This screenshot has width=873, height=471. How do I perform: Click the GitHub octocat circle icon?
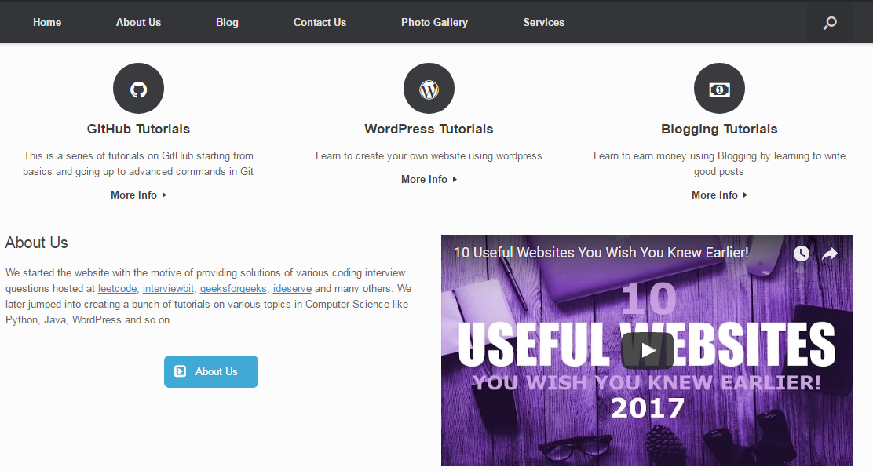tap(139, 89)
